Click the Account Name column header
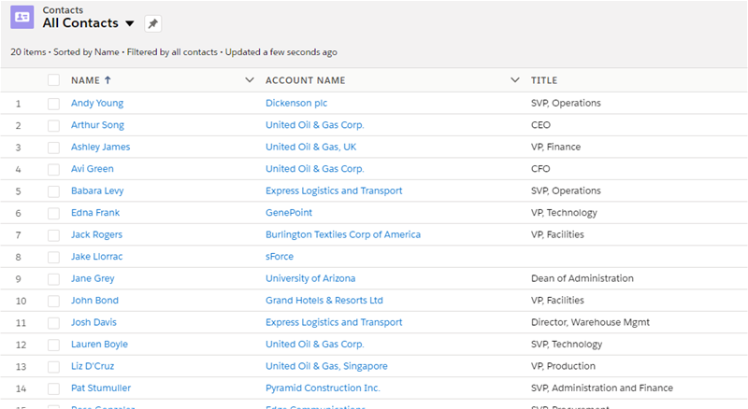Image resolution: width=748 pixels, height=409 pixels. 305,80
